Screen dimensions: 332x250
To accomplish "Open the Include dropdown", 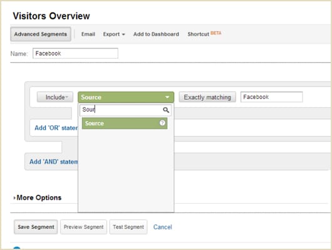I will (55, 97).
